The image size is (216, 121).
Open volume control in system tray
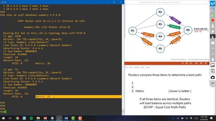pos(187,118)
